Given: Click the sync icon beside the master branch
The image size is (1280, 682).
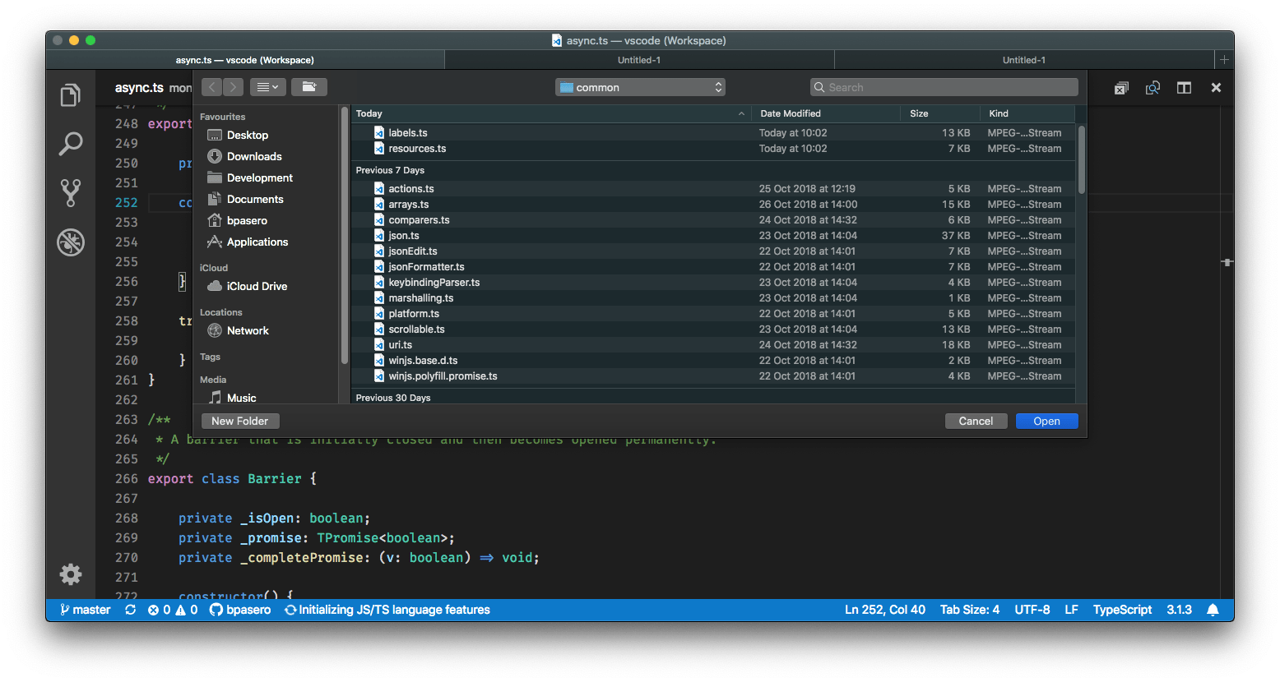Looking at the screenshot, I should click(x=130, y=610).
